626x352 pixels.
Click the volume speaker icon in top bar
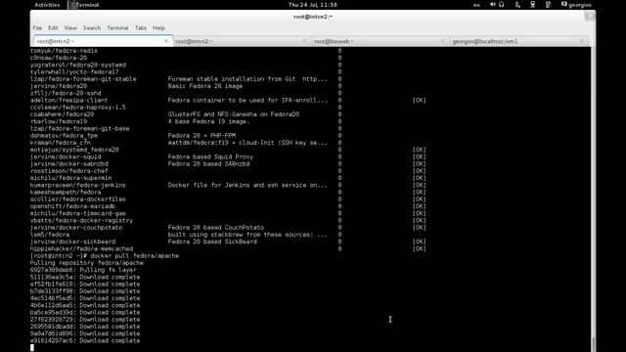493,4
